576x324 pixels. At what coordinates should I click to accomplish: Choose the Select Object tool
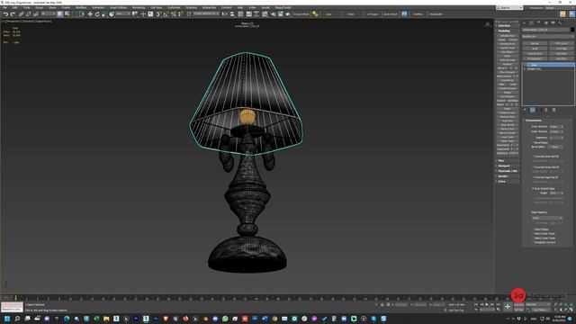(x=60, y=14)
